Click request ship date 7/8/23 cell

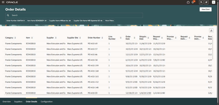(x=159, y=60)
